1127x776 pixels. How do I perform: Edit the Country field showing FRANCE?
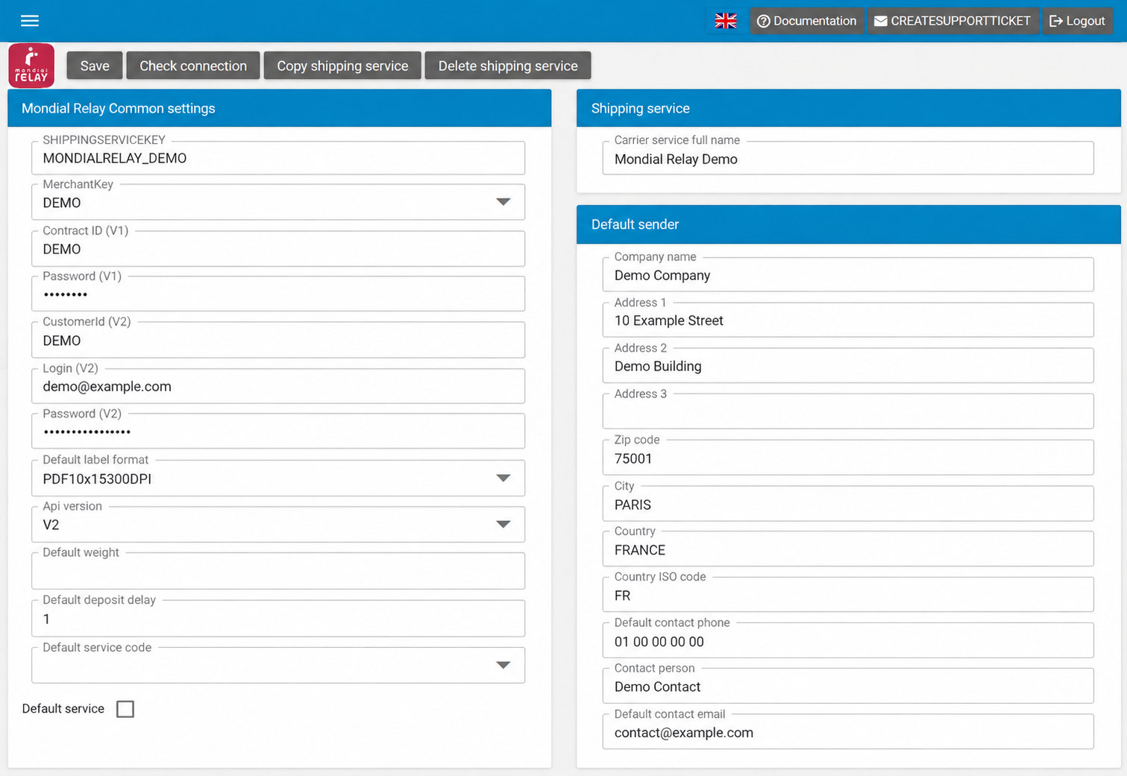848,549
